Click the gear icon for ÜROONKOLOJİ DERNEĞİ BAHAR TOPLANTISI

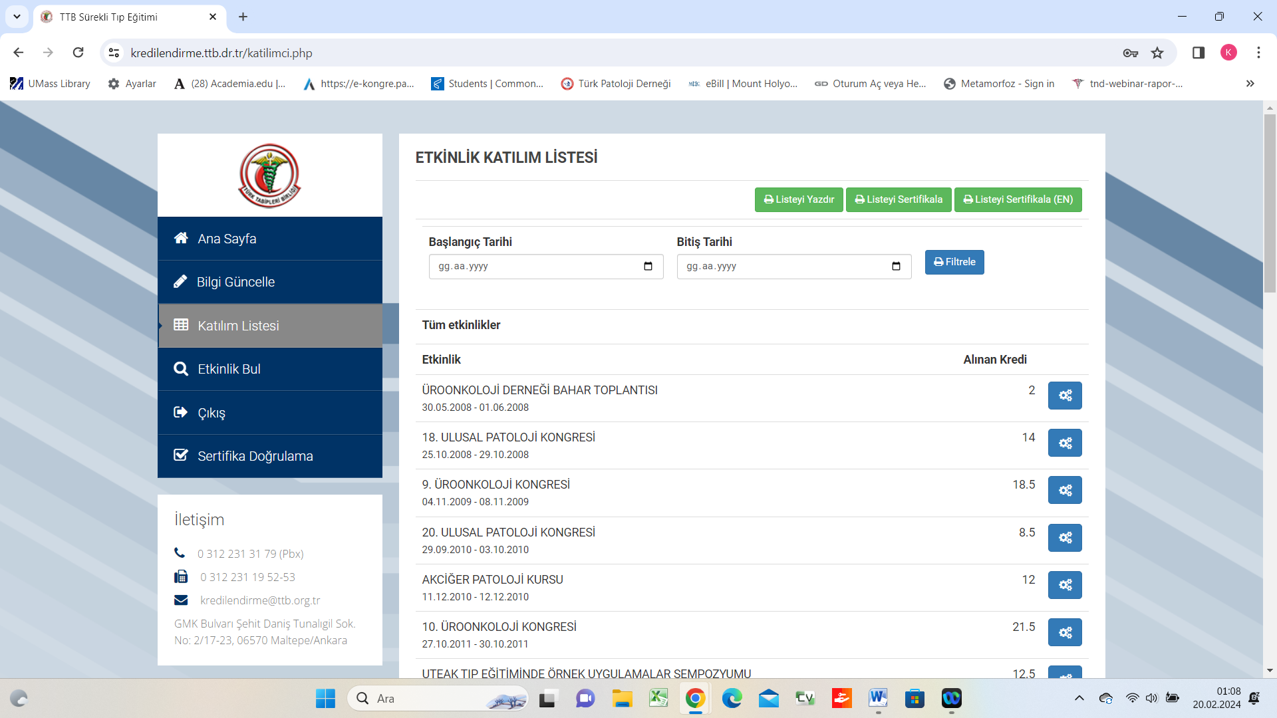click(x=1065, y=396)
